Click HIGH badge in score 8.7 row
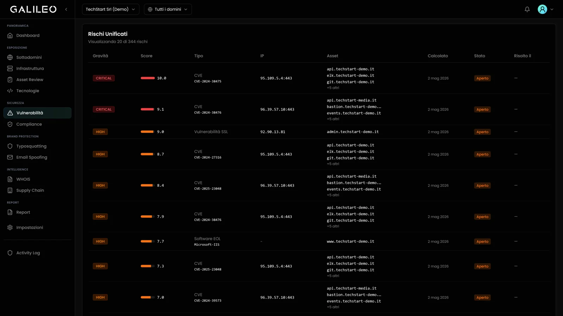 (100, 154)
